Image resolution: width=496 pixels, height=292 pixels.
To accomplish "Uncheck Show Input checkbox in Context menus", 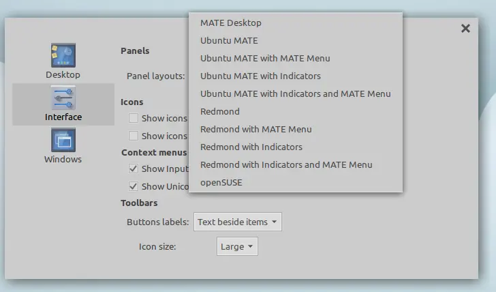I will 133,169.
